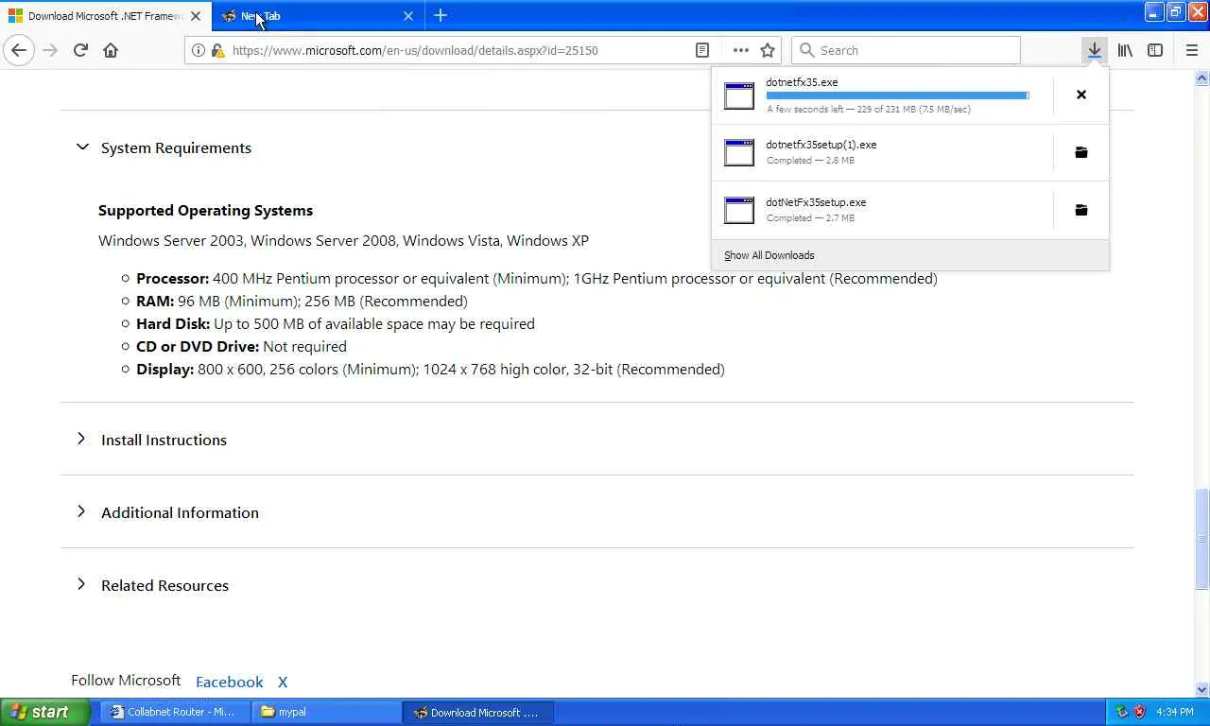Click the CD or DVD Drive line

click(x=241, y=346)
